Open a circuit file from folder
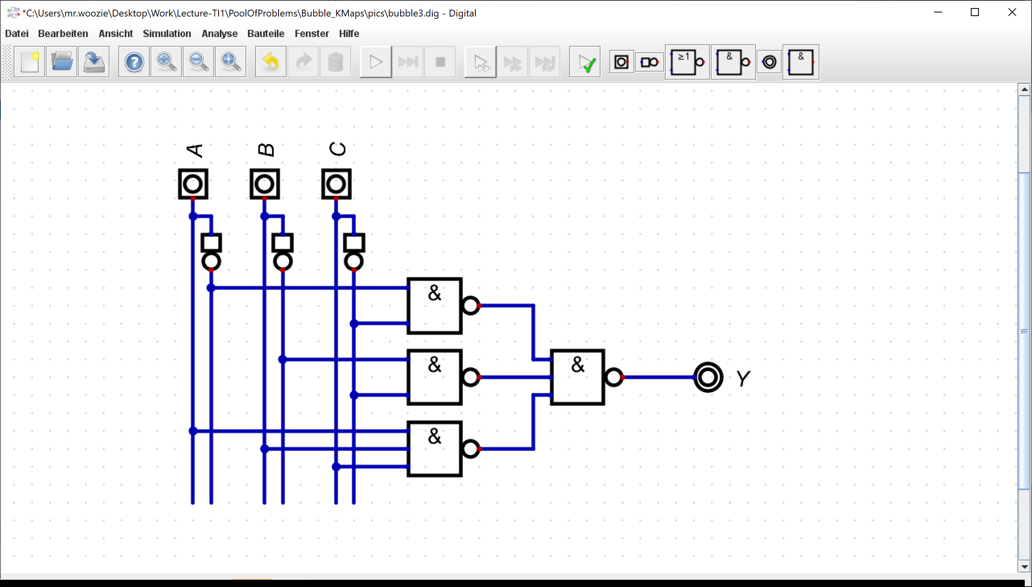The image size is (1032, 587). pyautogui.click(x=62, y=62)
